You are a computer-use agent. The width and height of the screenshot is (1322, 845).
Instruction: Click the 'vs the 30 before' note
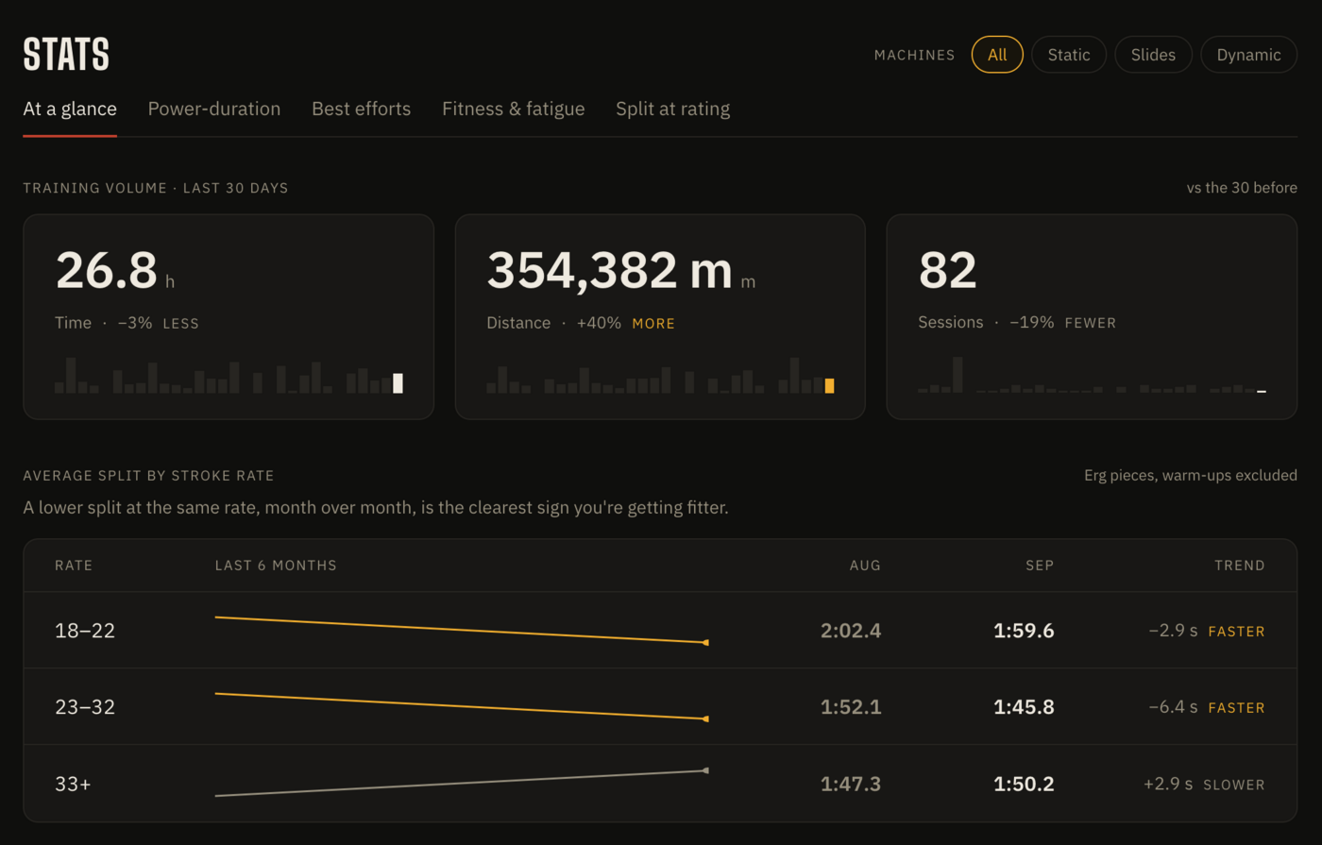(x=1242, y=188)
